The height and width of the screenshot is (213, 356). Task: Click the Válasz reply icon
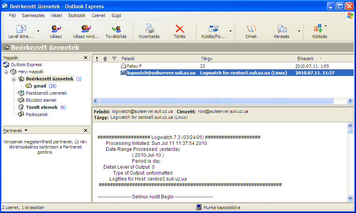[x=56, y=29]
